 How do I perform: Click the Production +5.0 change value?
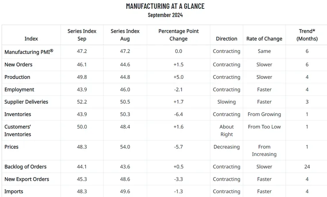179,77
